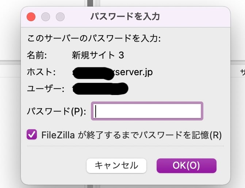The image size is (245, 188).
Task: Click the grayed-out zoom window button
Action: point(60,17)
